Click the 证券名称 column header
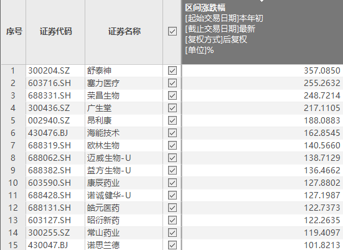 pyautogui.click(x=124, y=32)
